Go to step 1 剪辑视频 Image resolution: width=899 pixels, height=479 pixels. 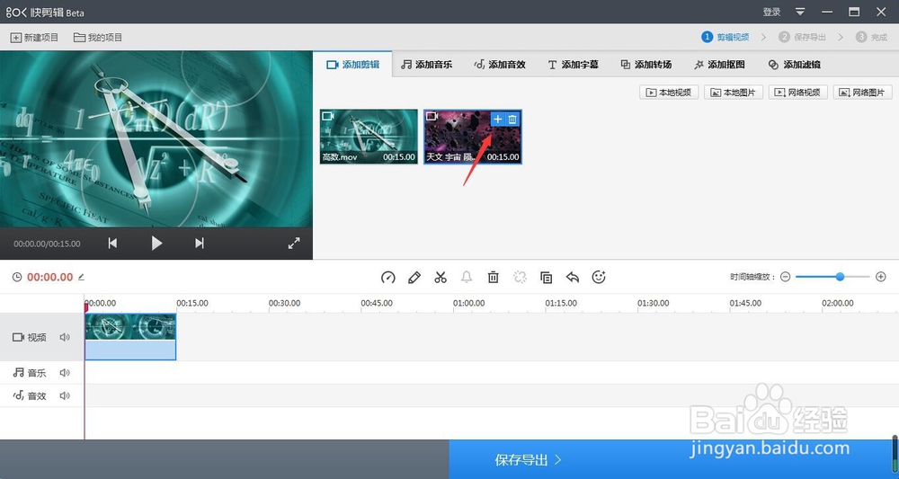click(725, 37)
